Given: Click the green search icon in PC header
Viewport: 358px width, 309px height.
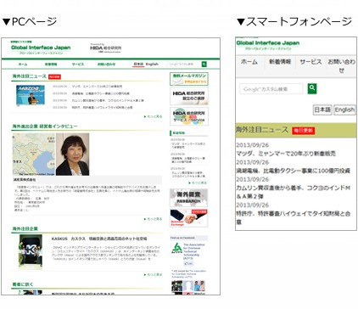Looking at the screenshot, I should click(204, 65).
